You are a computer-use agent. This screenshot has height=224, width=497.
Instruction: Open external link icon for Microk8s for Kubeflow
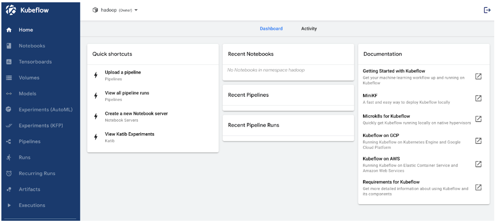(479, 119)
